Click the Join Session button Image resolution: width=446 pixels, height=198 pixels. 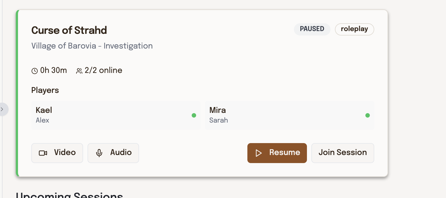point(343,153)
